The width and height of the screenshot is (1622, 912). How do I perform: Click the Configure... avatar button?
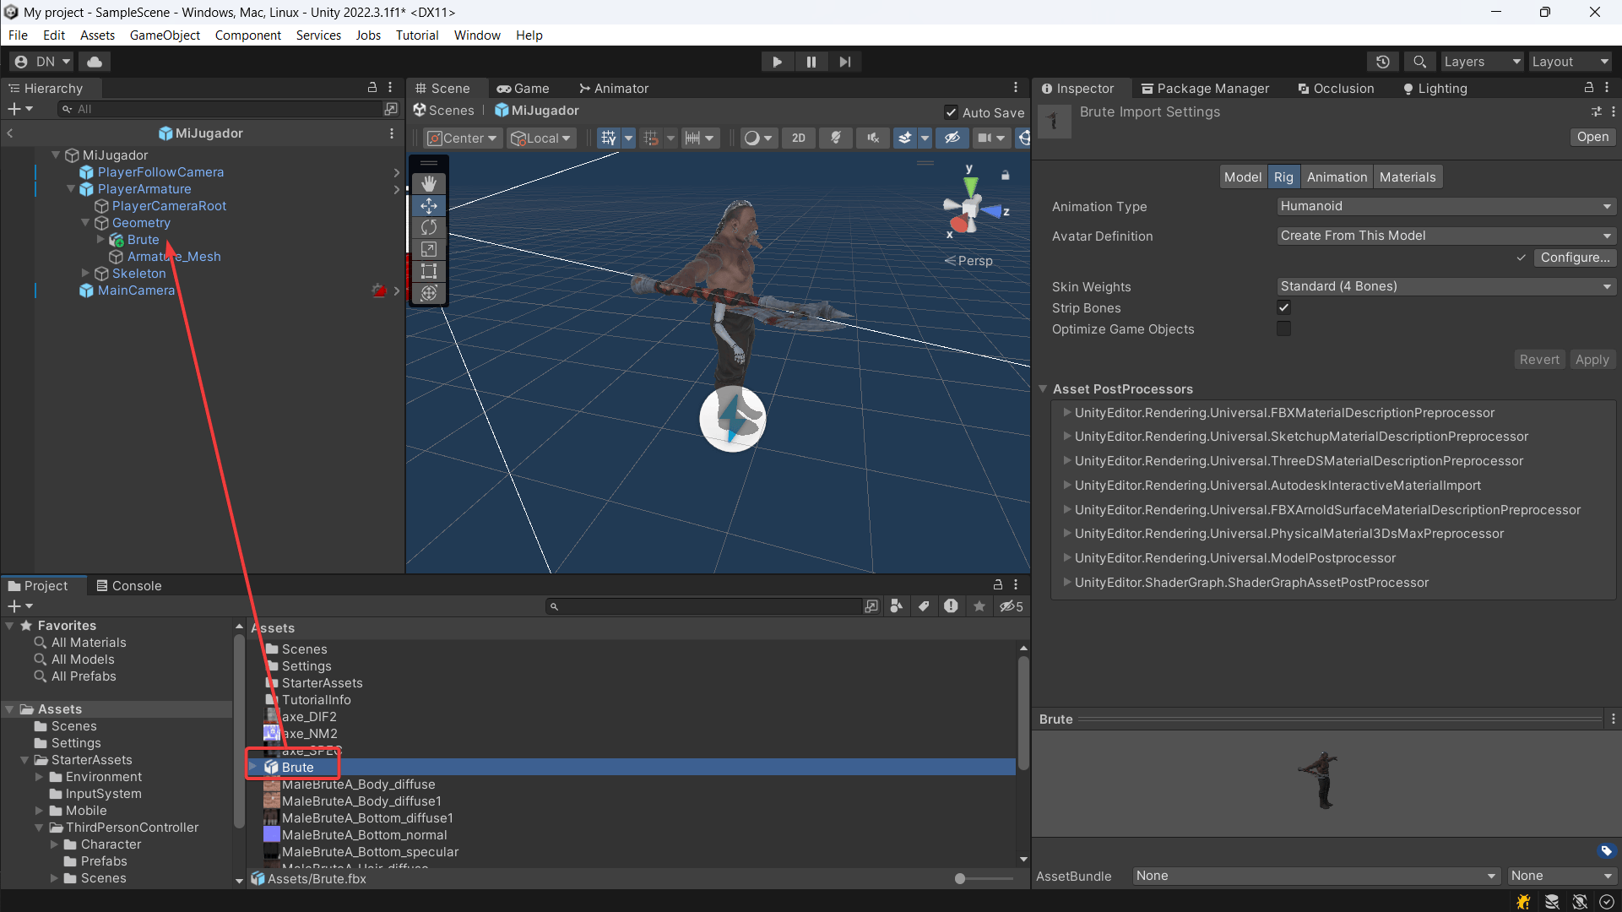coord(1575,258)
